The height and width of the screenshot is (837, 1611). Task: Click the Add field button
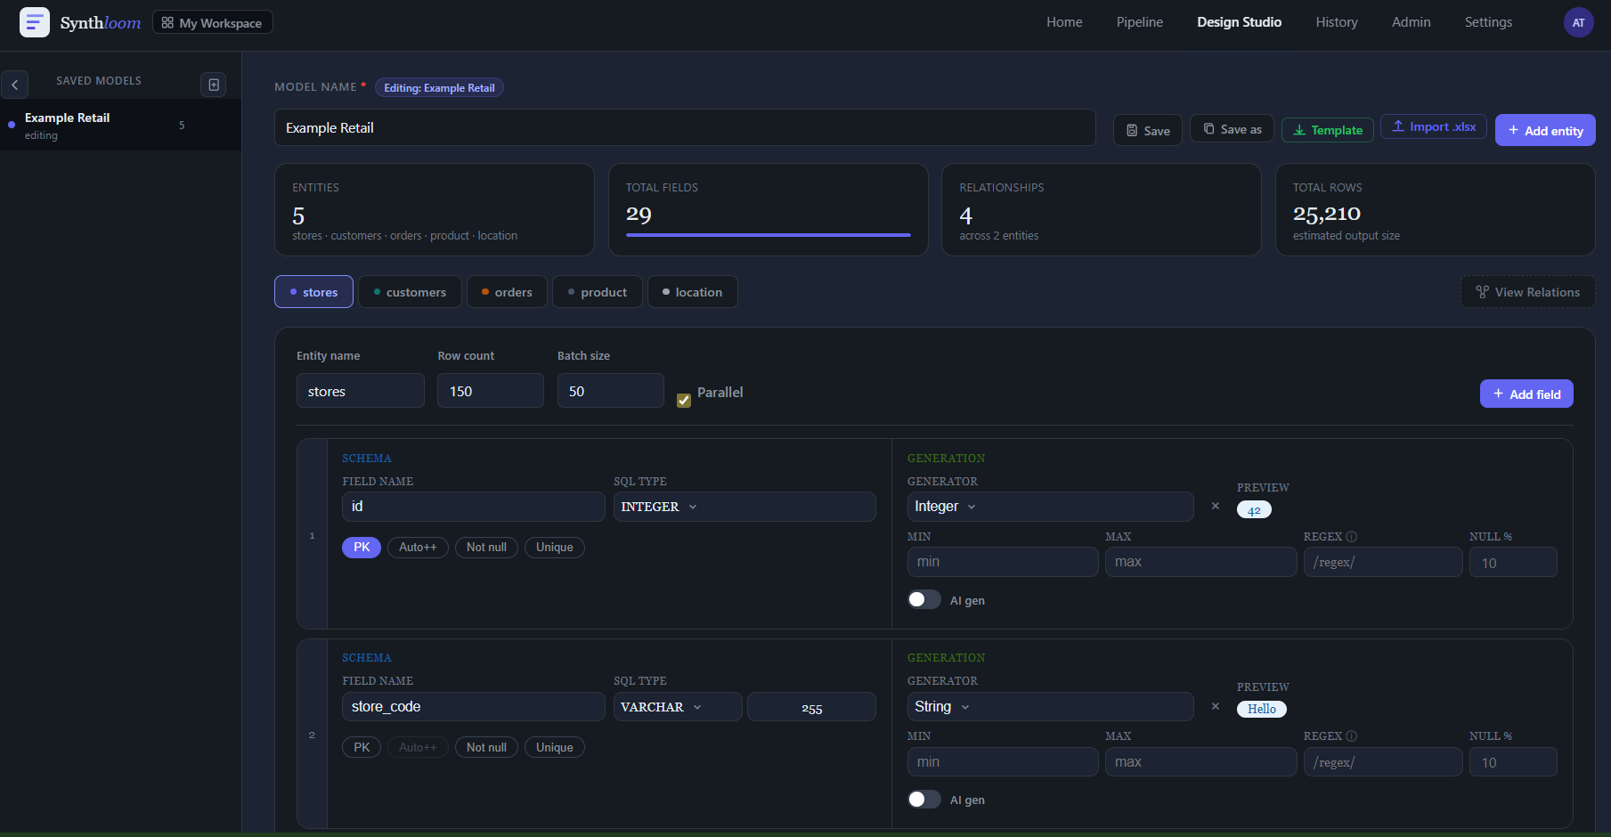click(1526, 394)
